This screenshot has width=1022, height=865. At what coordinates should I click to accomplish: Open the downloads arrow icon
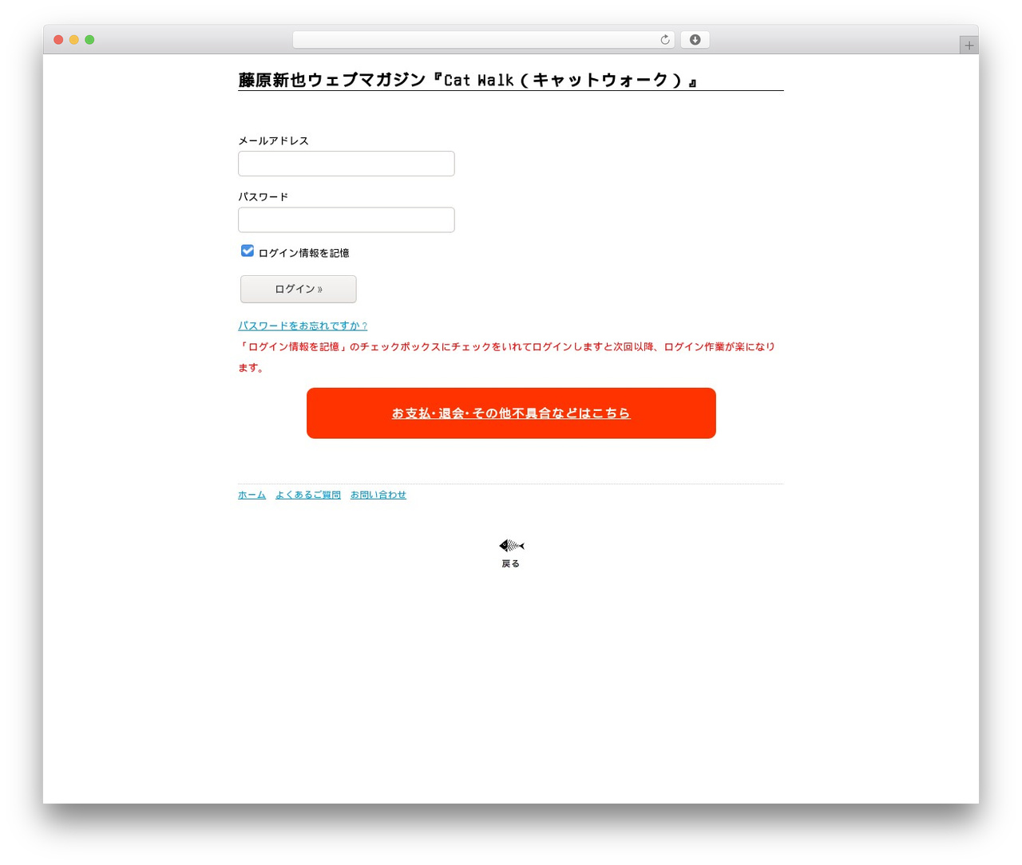pyautogui.click(x=695, y=40)
